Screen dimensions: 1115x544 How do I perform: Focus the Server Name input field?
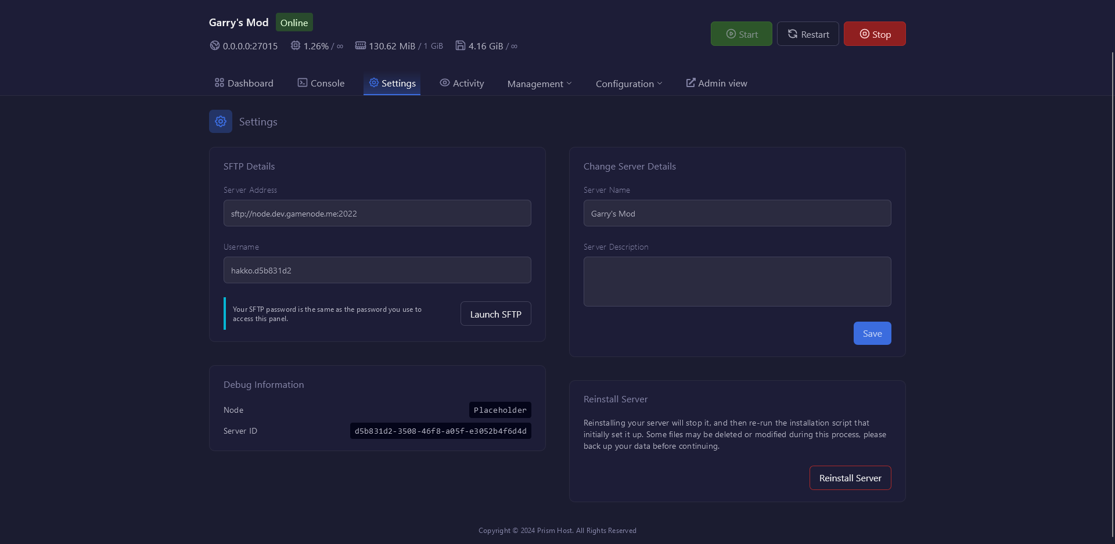coord(737,213)
